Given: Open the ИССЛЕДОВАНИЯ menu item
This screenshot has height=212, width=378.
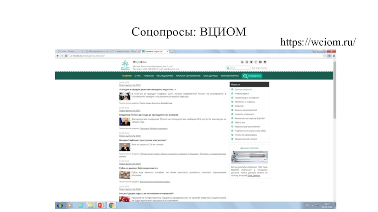Looking at the screenshot, I should 165,76.
